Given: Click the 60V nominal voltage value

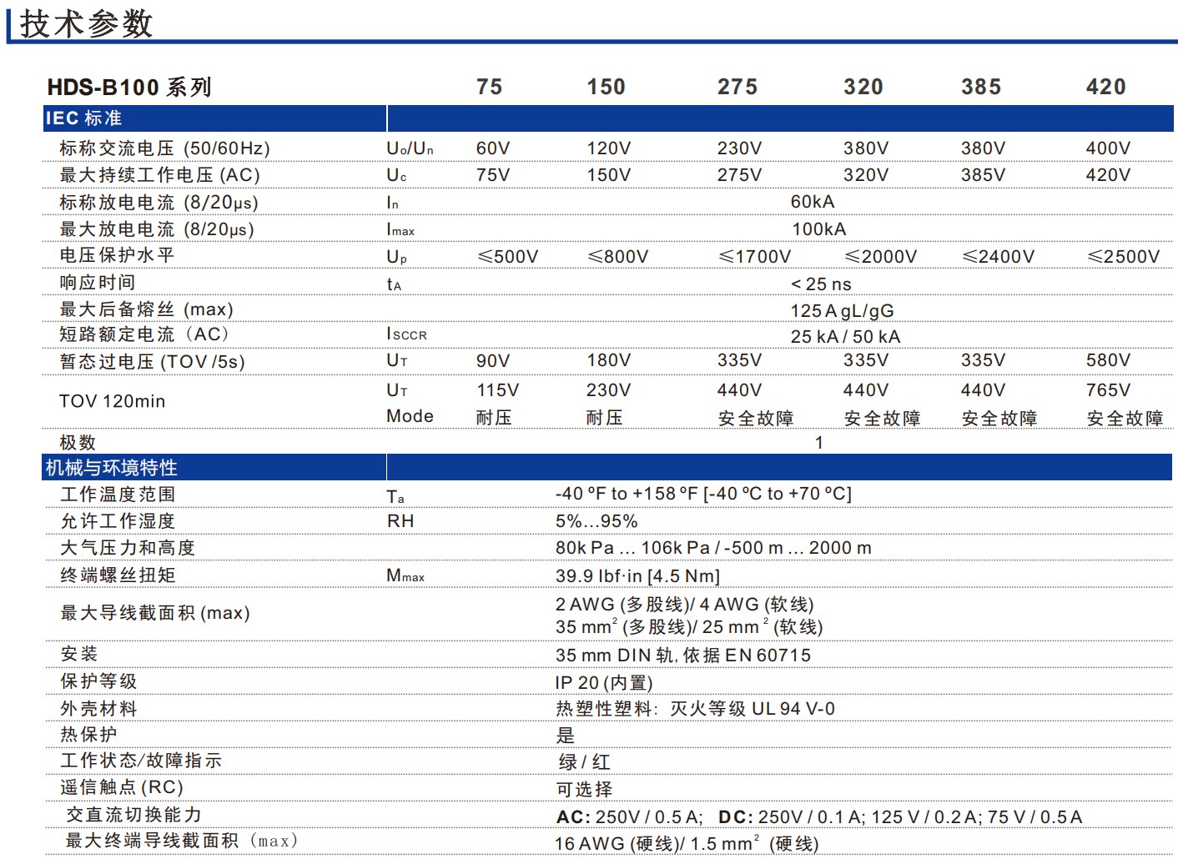Looking at the screenshot, I should coord(493,148).
